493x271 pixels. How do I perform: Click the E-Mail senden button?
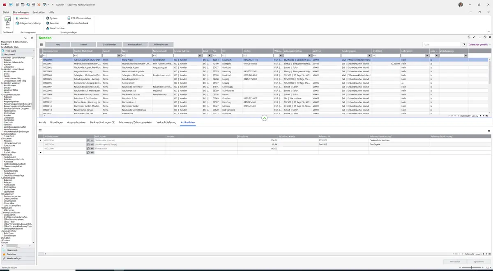pos(109,44)
